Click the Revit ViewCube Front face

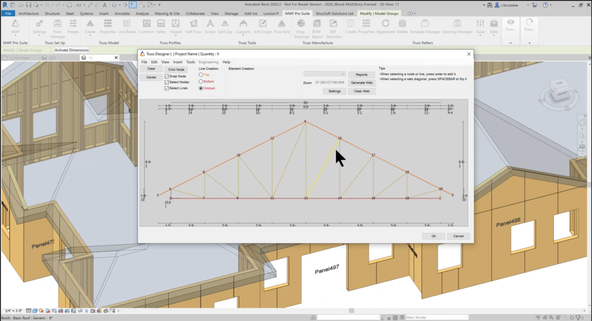pos(561,93)
